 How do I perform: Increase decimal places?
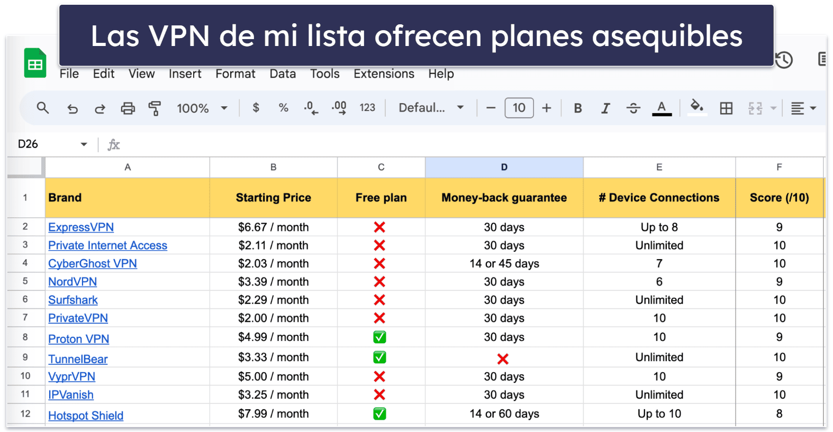pos(339,108)
